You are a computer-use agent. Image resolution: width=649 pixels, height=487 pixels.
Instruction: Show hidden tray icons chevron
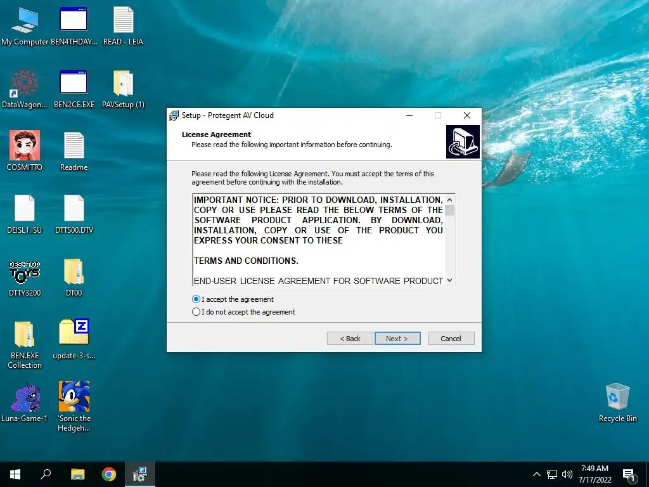[x=536, y=474]
